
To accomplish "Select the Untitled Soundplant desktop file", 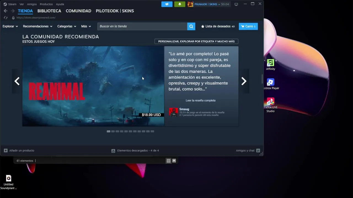I will coord(9,182).
